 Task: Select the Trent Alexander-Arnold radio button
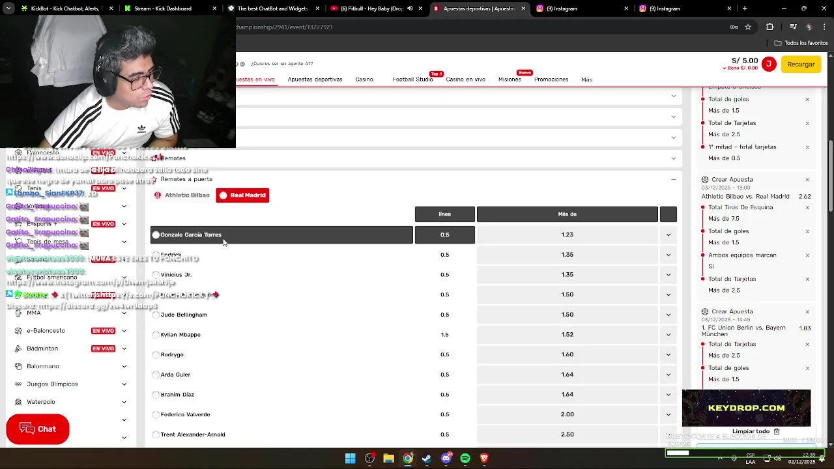tap(156, 434)
